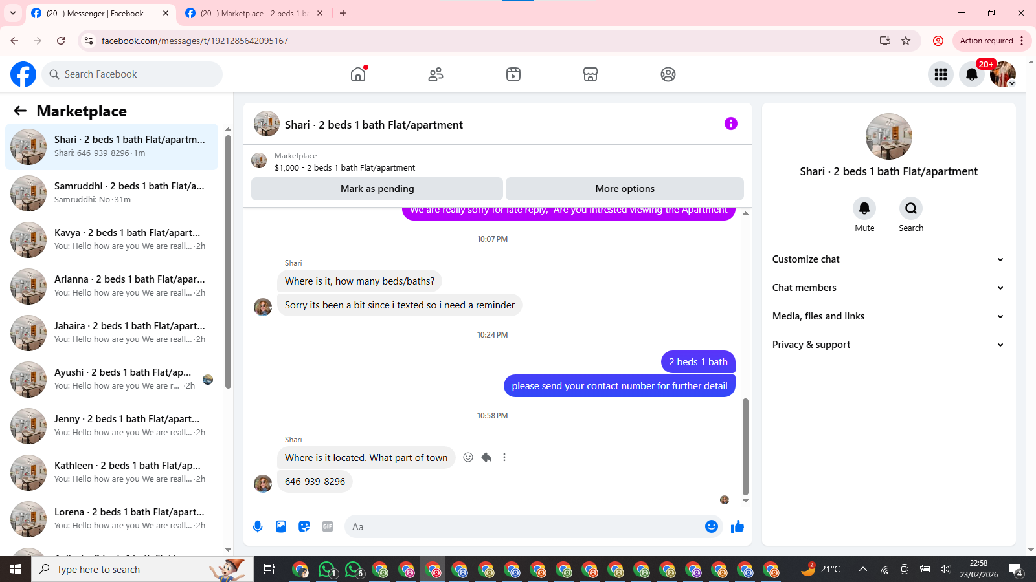Open Jahaira's 2 beds conversation

[111, 332]
